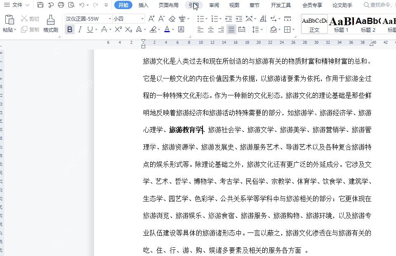Apply the 标题 1 style
Screen dimensions: 396x256
[341, 24]
